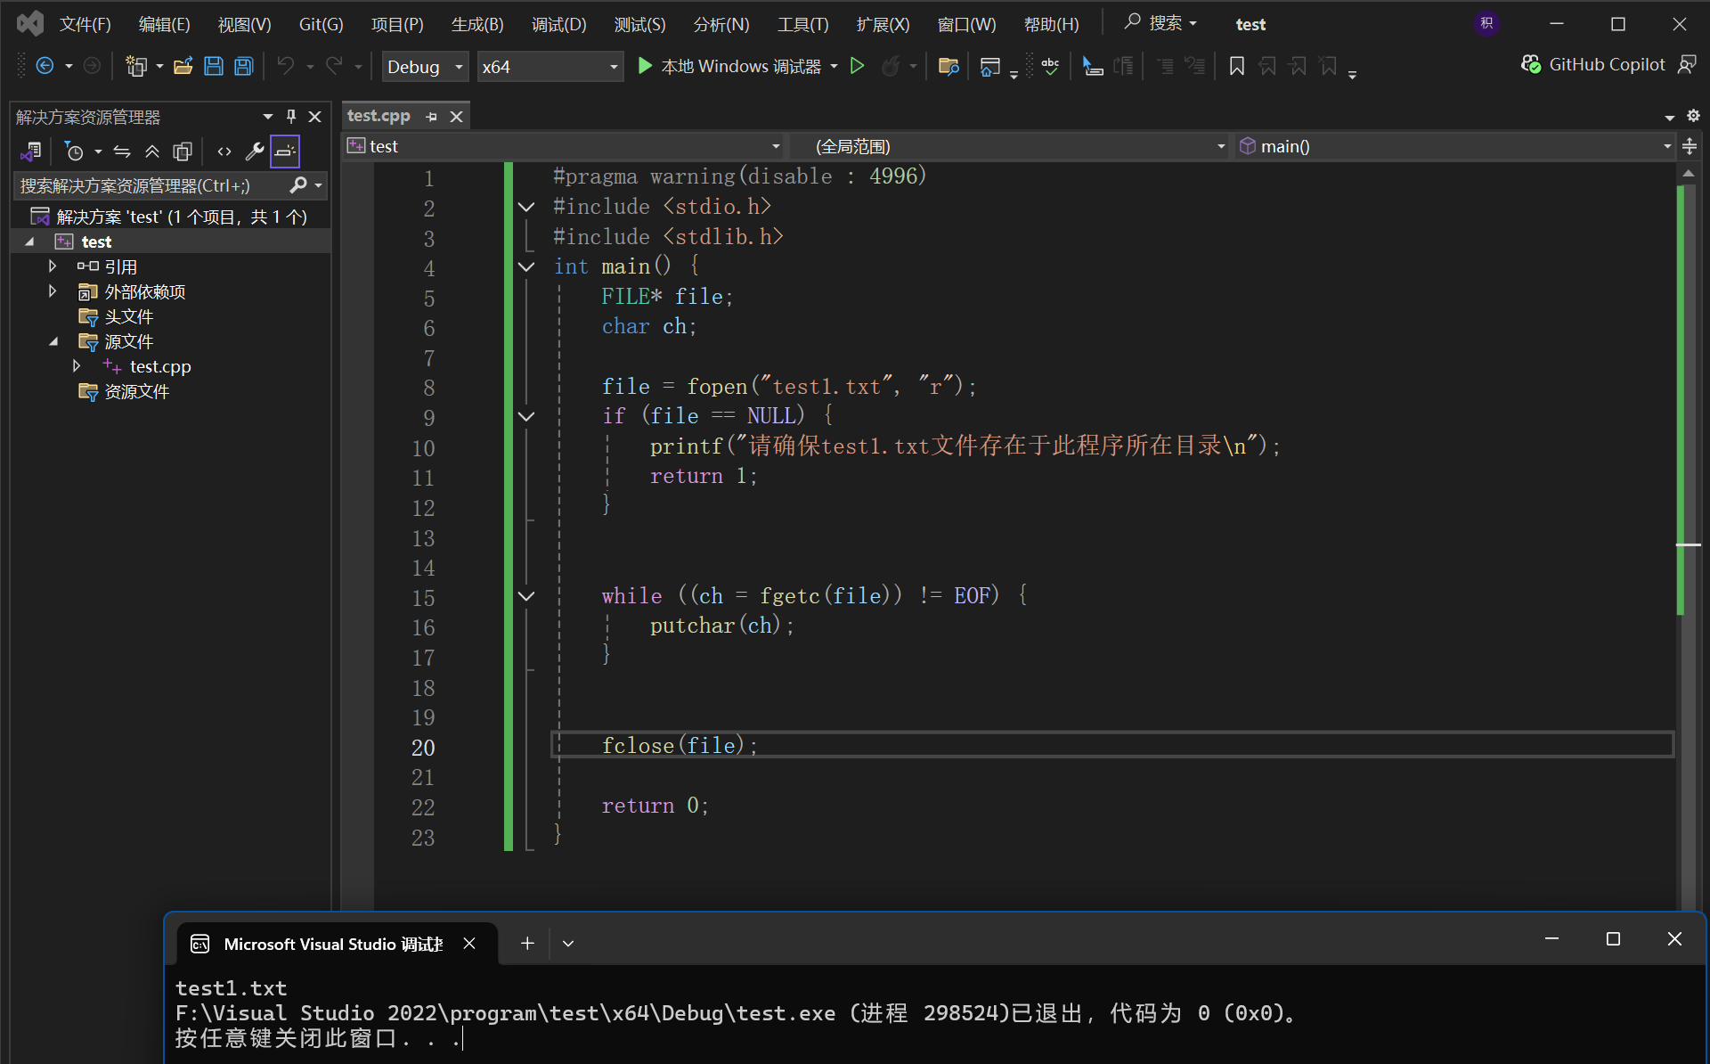The height and width of the screenshot is (1064, 1710).
Task: Open the 调试(D) menu
Action: 558,24
